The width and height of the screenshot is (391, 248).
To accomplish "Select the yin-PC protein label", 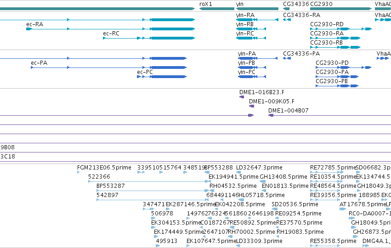I will (x=247, y=72).
